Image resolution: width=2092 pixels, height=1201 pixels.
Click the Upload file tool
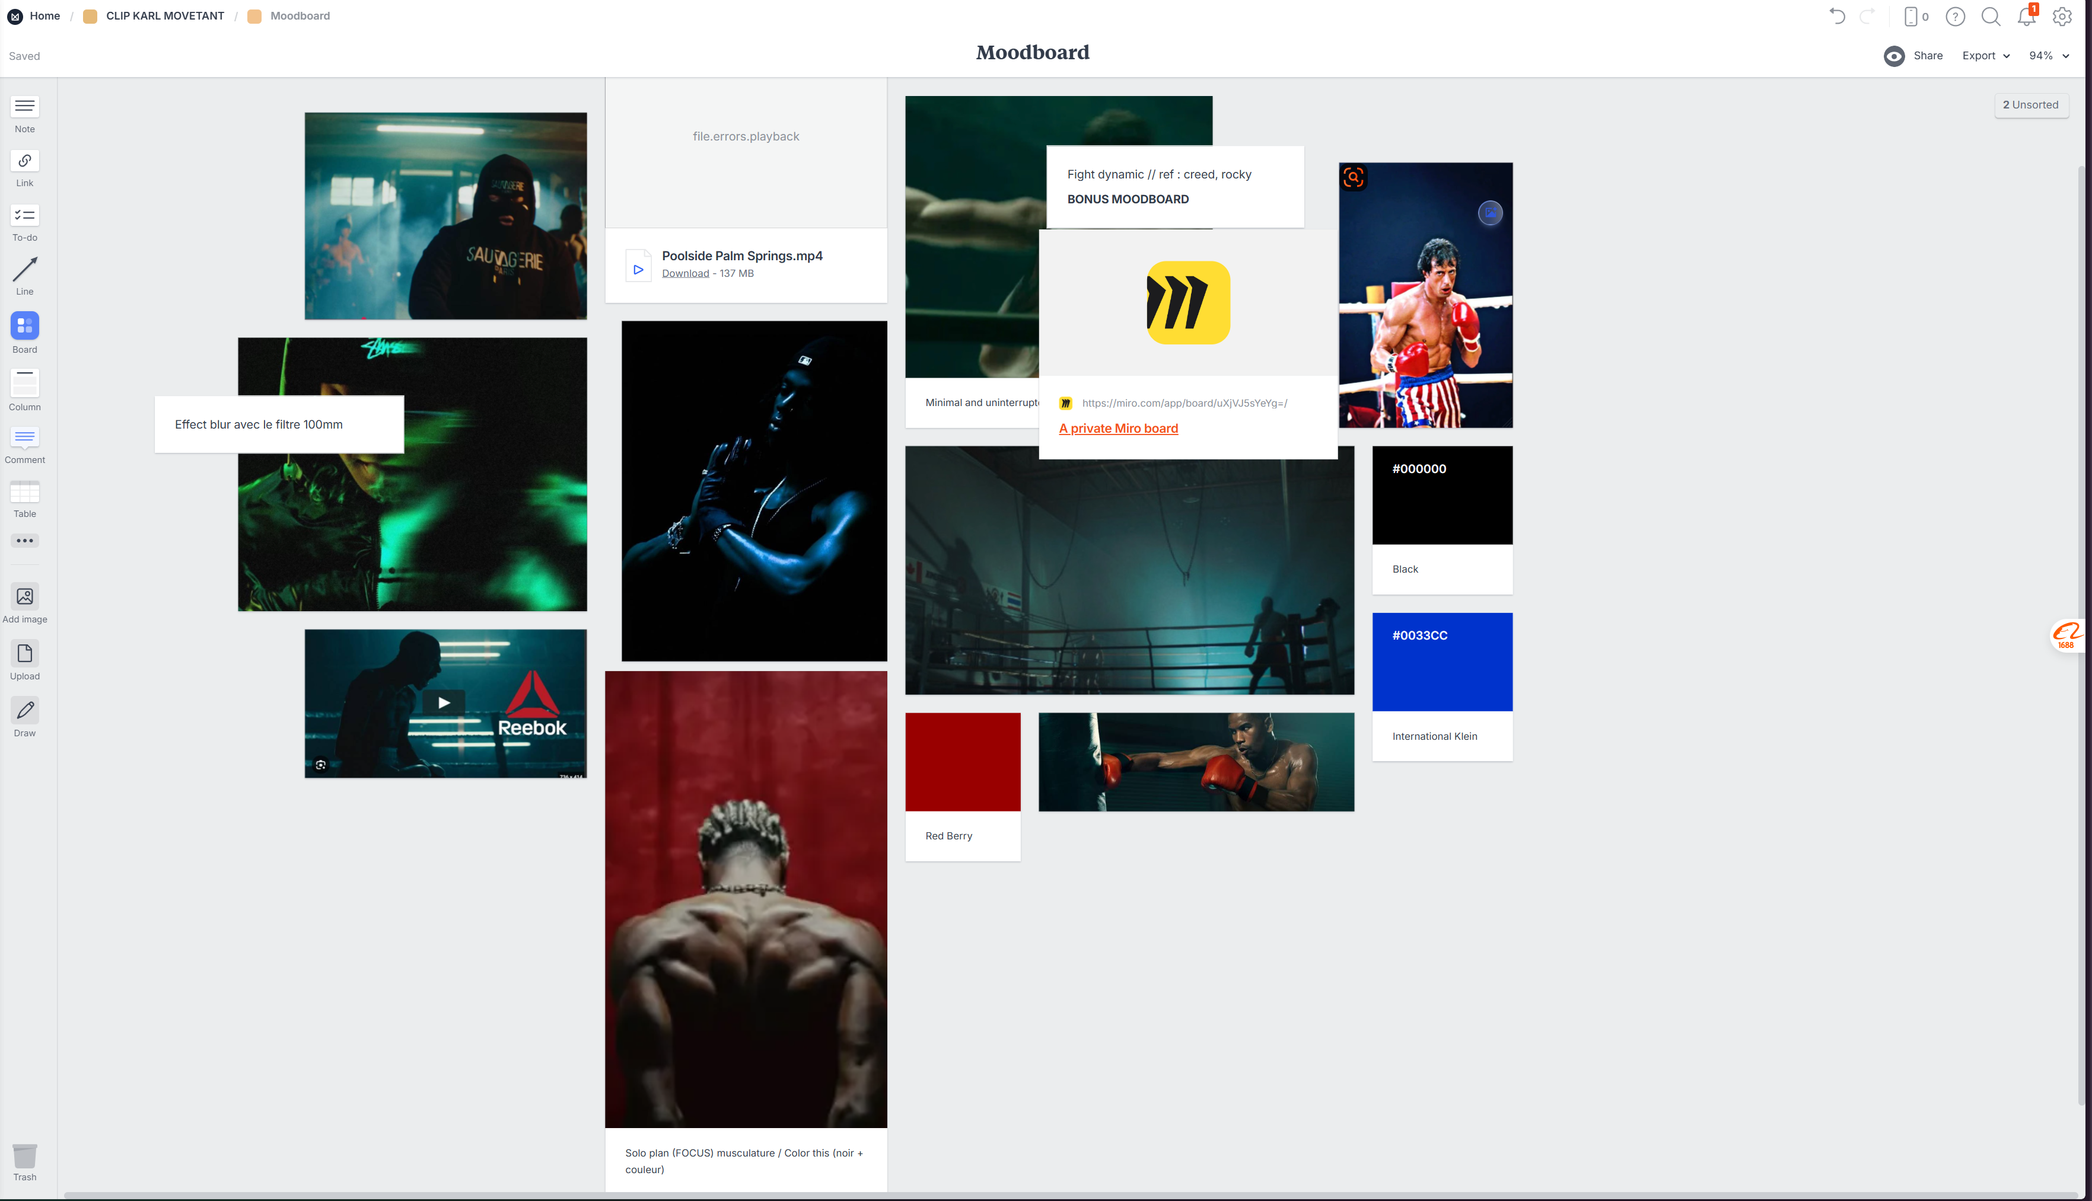pyautogui.click(x=25, y=654)
